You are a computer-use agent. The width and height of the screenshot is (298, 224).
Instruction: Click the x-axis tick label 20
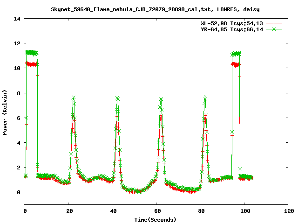point(69,211)
